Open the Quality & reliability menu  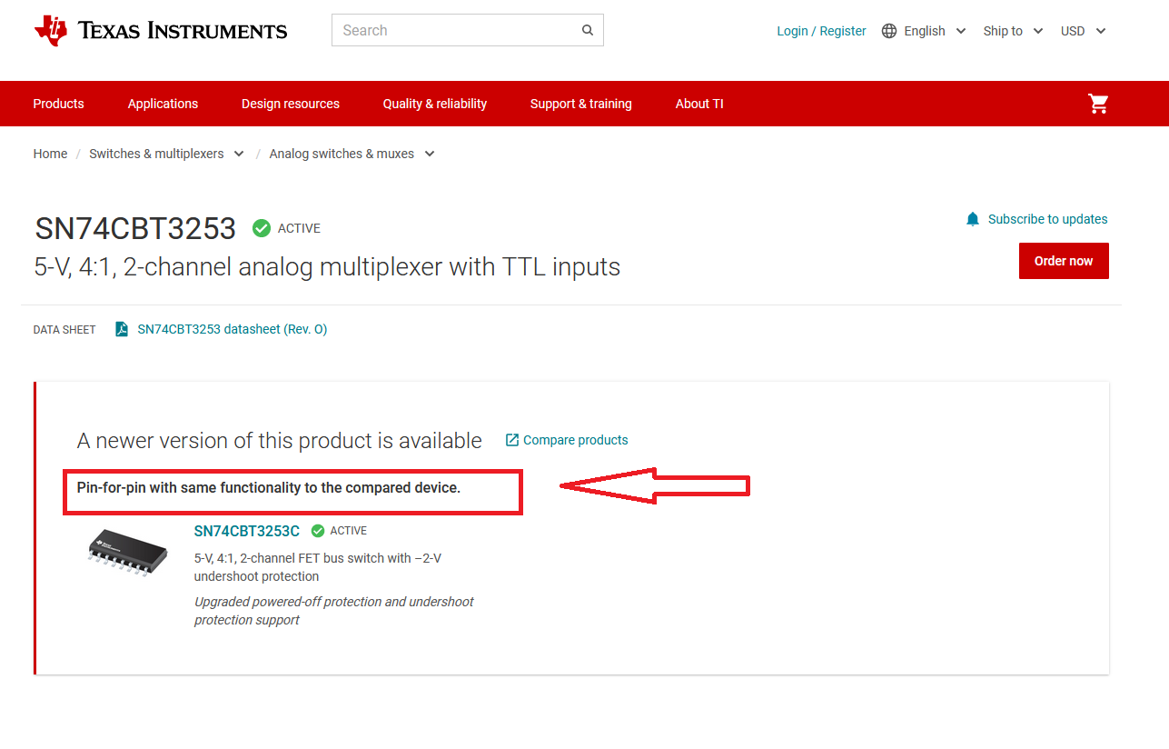click(435, 104)
